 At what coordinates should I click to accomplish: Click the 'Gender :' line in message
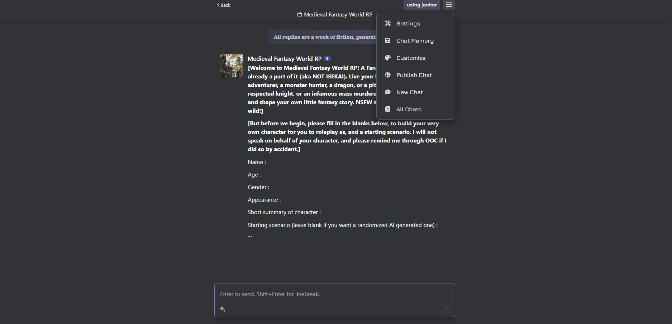[x=258, y=187]
